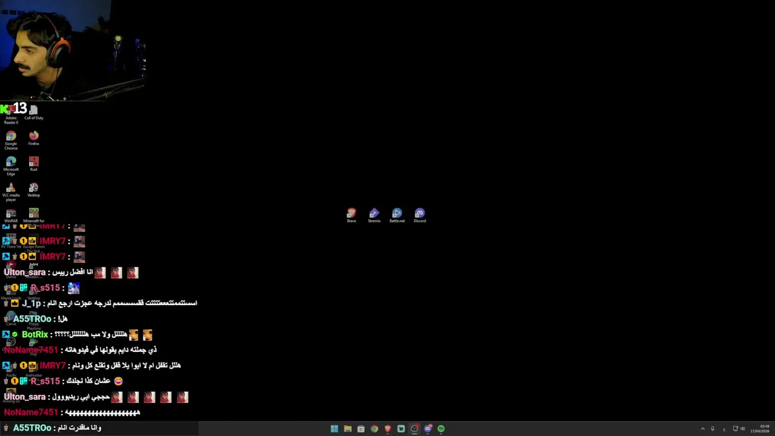Select the Minecraft desktop icon

(34, 216)
